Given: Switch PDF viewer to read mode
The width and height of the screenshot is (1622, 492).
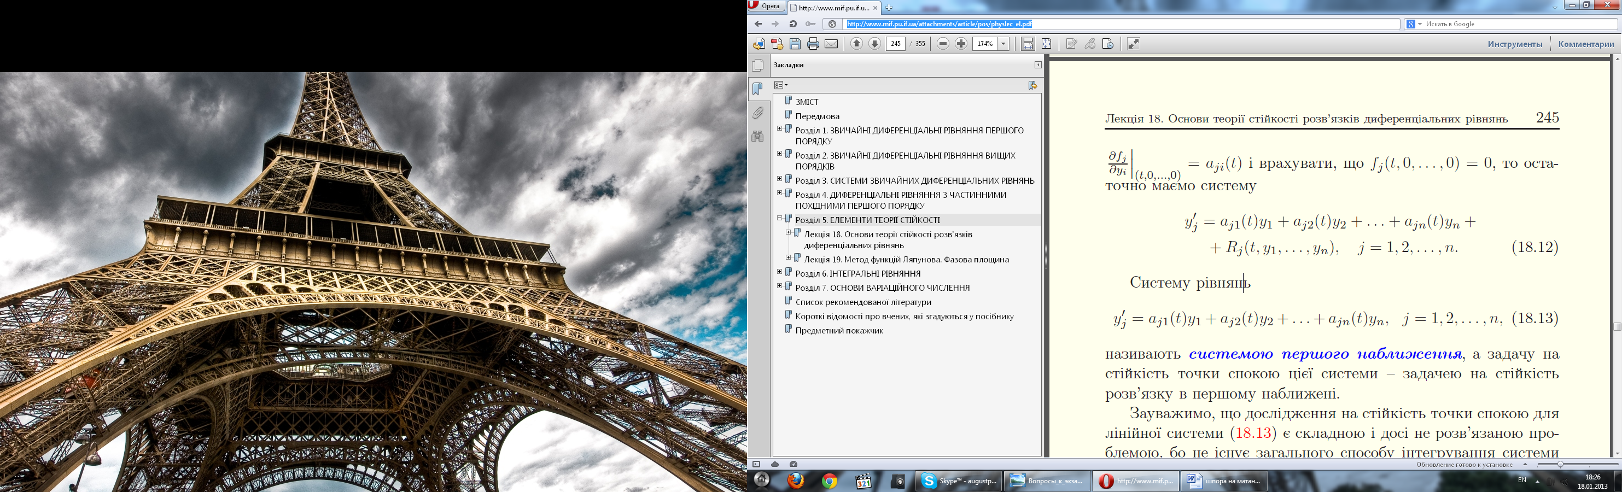Looking at the screenshot, I should click(x=1134, y=43).
